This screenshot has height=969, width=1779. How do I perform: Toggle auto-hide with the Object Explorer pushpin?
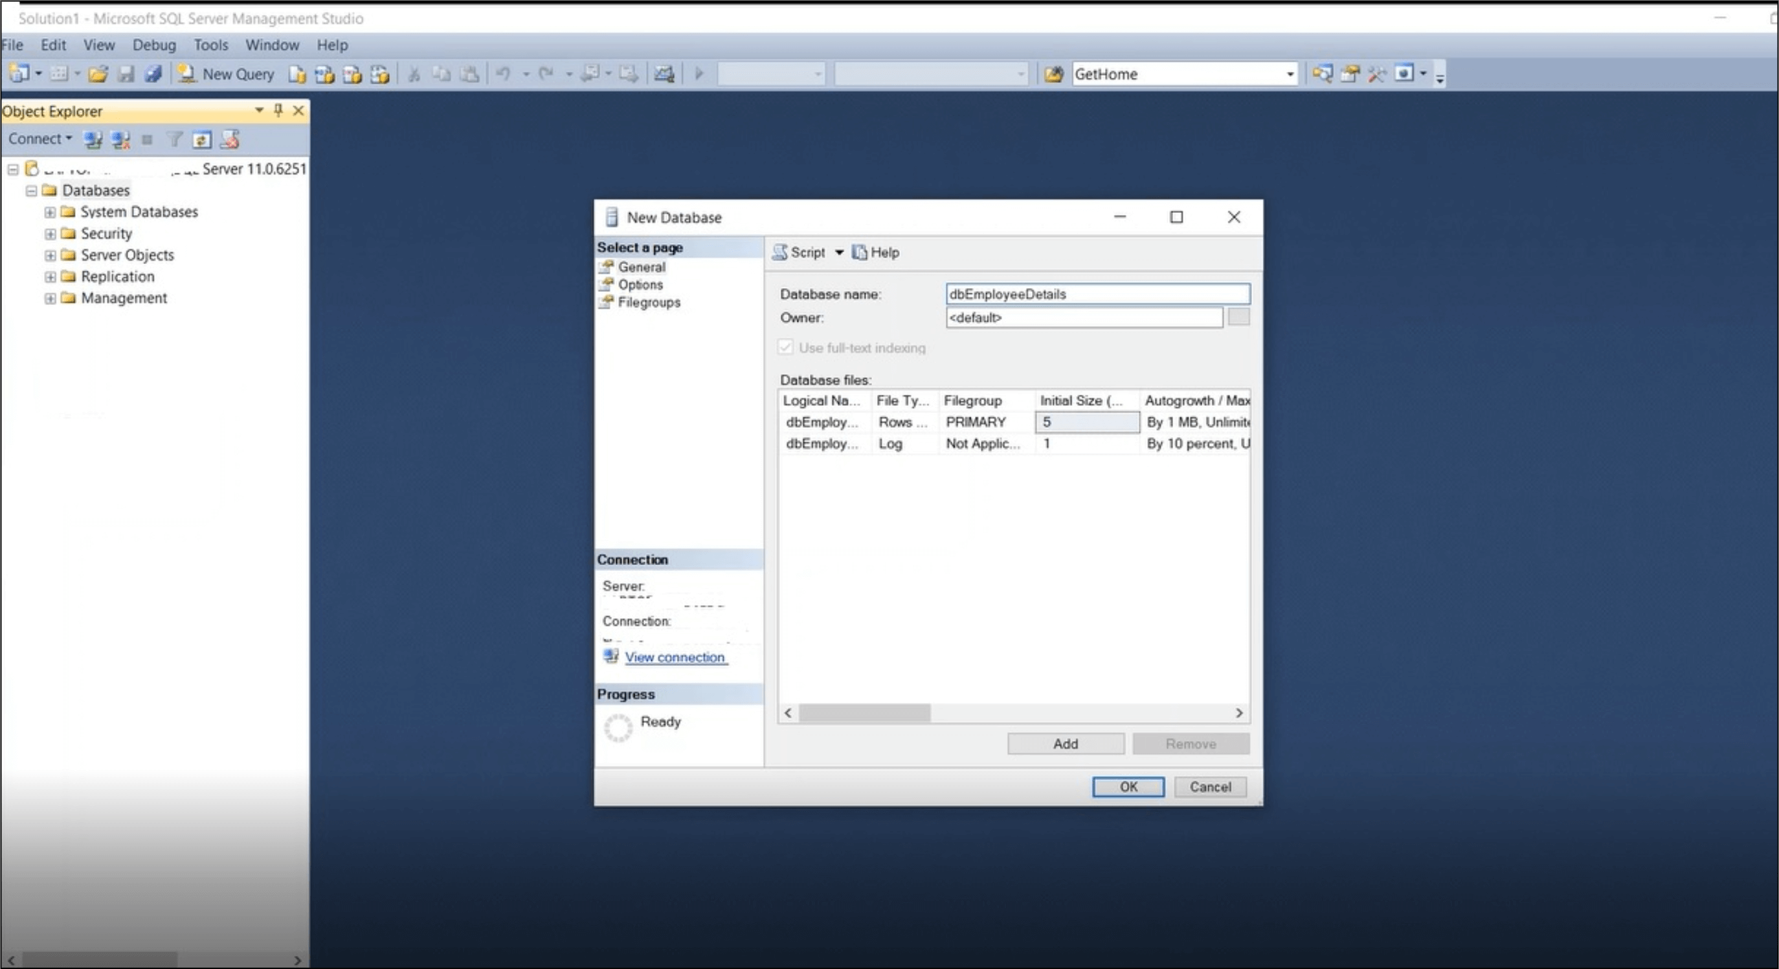pyautogui.click(x=278, y=111)
